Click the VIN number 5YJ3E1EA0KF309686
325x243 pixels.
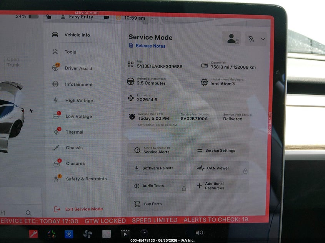point(160,66)
